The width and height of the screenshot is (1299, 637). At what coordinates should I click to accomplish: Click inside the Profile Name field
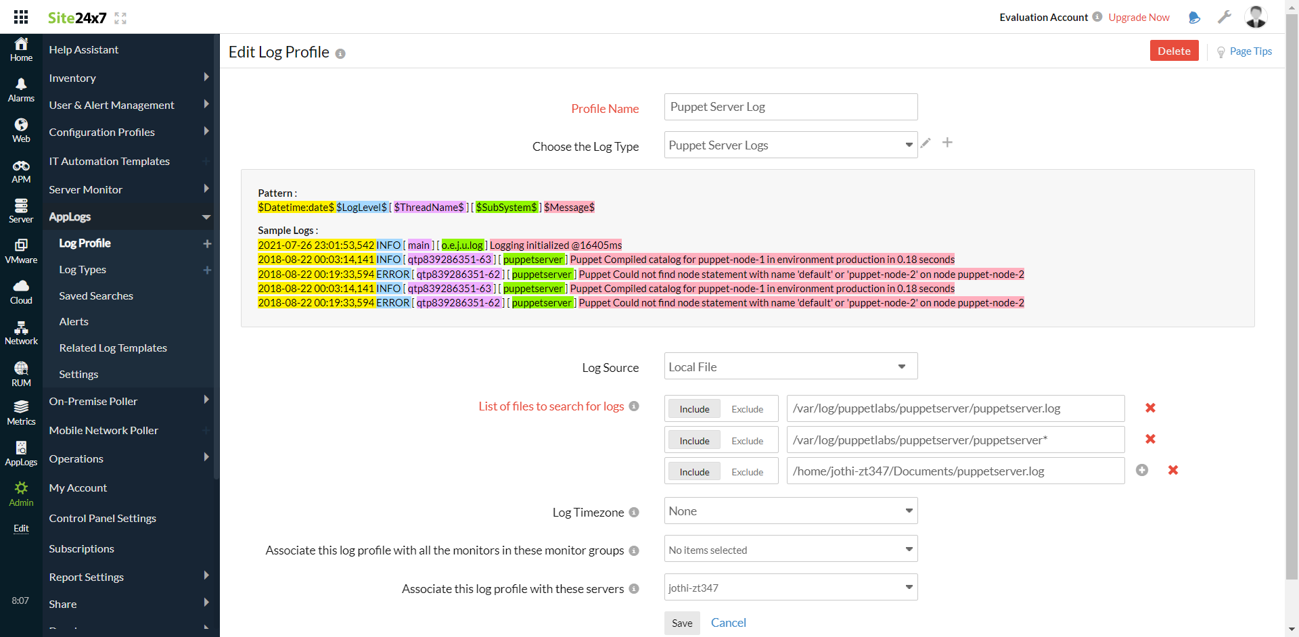(790, 106)
